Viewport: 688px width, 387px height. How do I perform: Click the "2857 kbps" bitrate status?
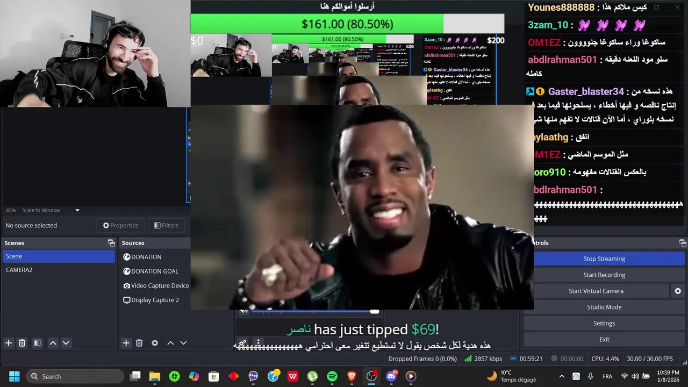[x=488, y=359]
